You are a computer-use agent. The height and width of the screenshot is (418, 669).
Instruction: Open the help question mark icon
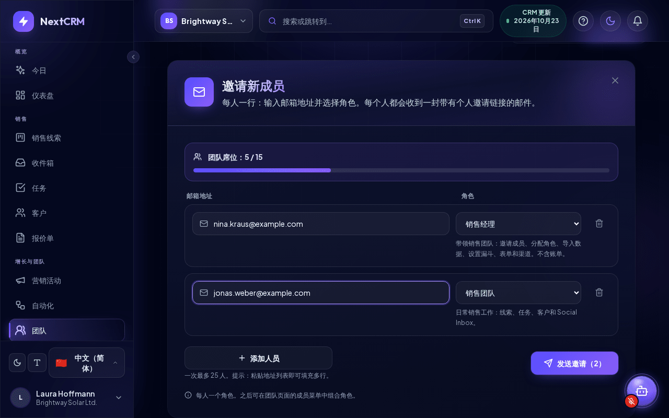[583, 21]
